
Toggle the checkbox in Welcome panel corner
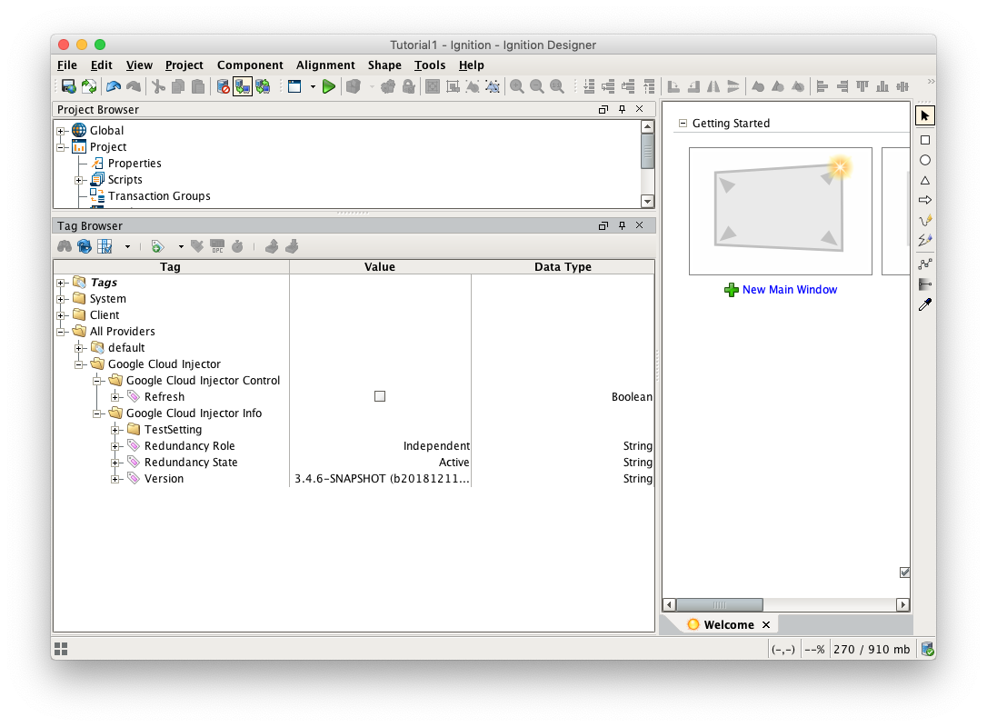click(x=904, y=572)
